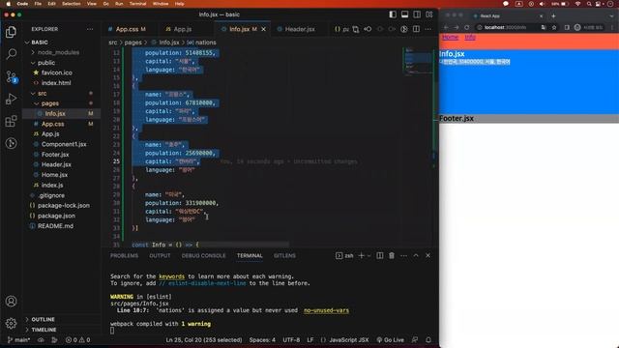This screenshot has width=619, height=348.
Task: Open the Manage gear icon
Action: (11, 323)
